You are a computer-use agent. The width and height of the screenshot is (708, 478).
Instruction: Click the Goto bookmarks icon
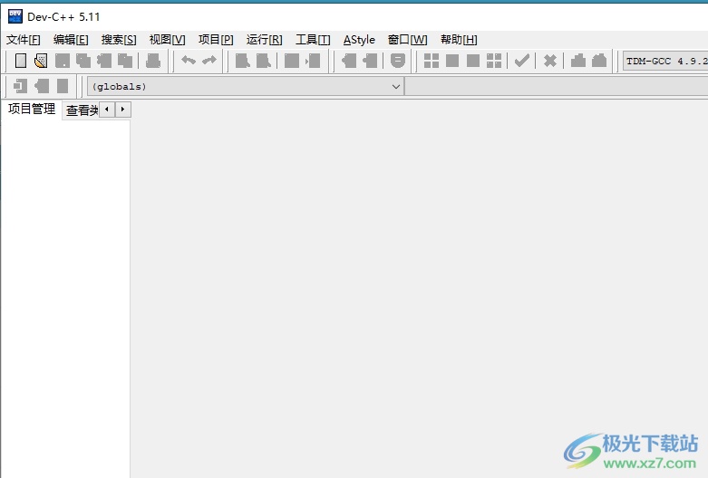coord(63,86)
